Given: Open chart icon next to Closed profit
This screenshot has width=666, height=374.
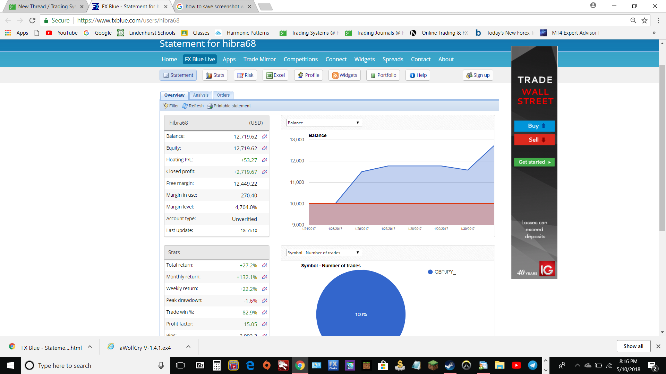Looking at the screenshot, I should pos(264,172).
